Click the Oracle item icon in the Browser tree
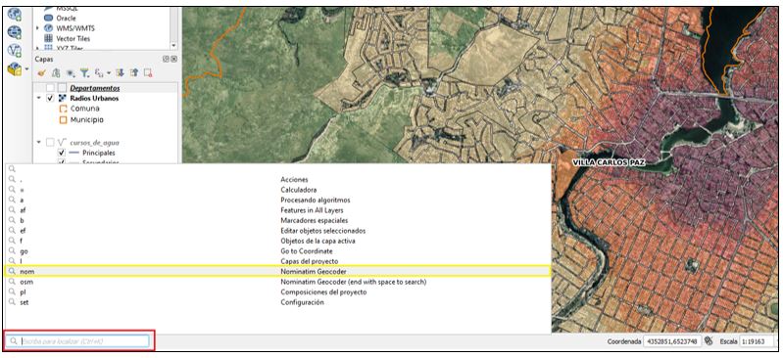The image size is (783, 358). (48, 18)
